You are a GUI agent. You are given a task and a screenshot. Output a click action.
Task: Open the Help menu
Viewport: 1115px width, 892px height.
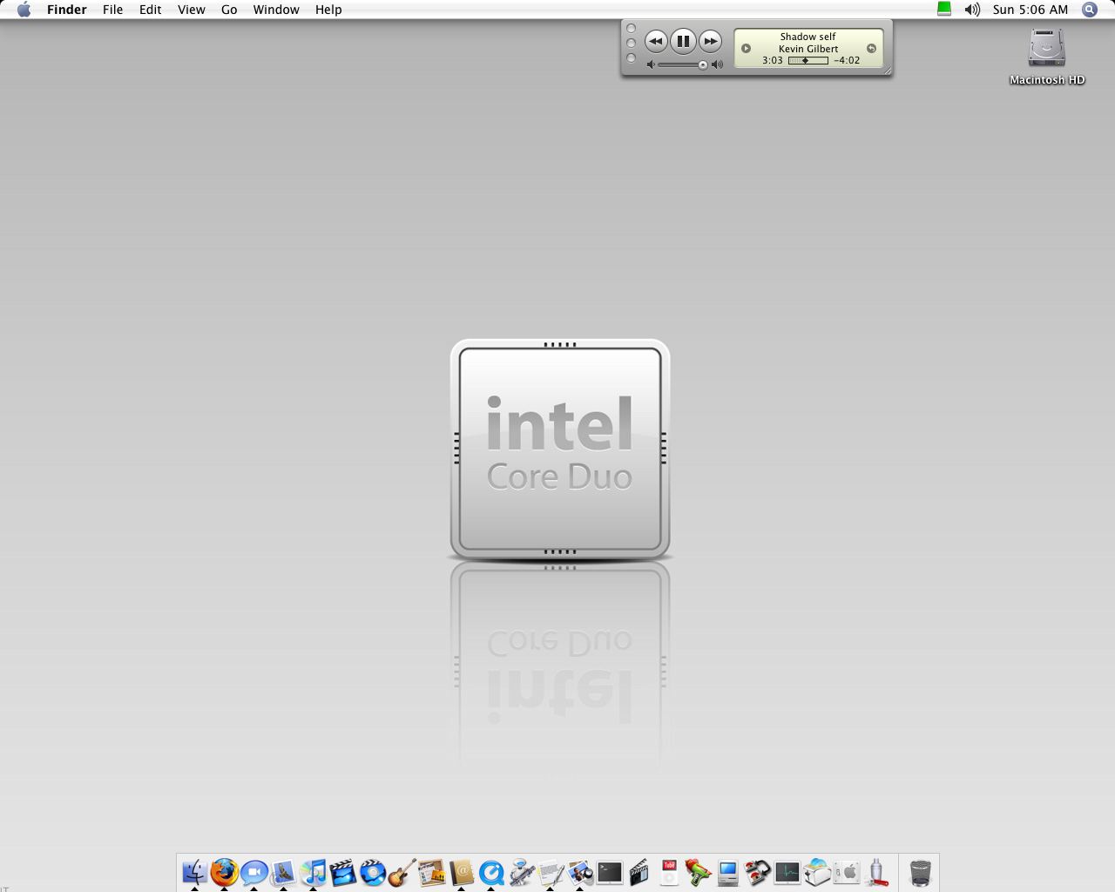pyautogui.click(x=328, y=10)
